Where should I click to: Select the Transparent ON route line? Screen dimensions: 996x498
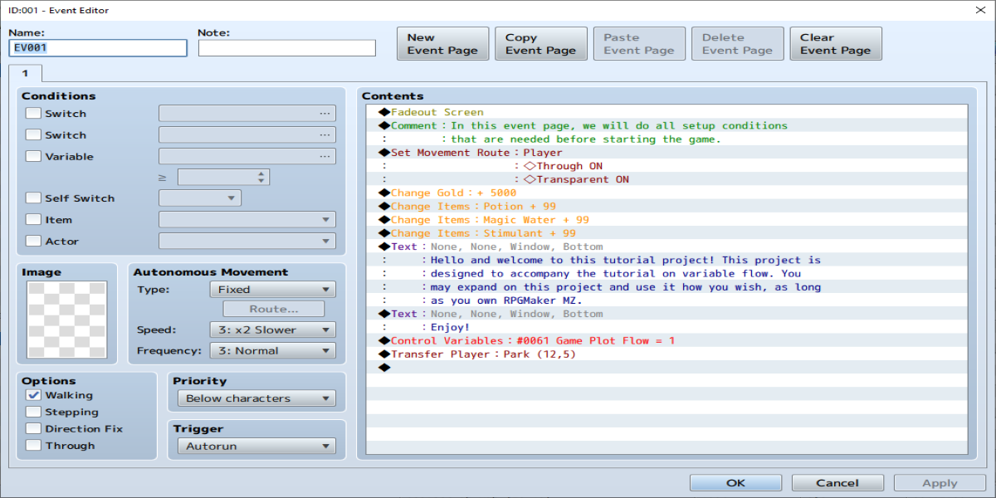[x=666, y=179]
